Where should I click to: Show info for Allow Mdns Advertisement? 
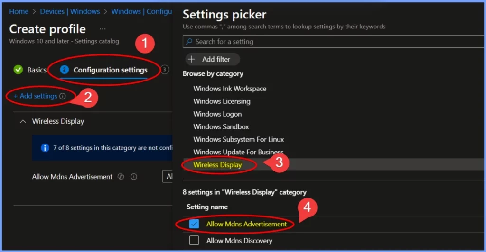[134, 177]
